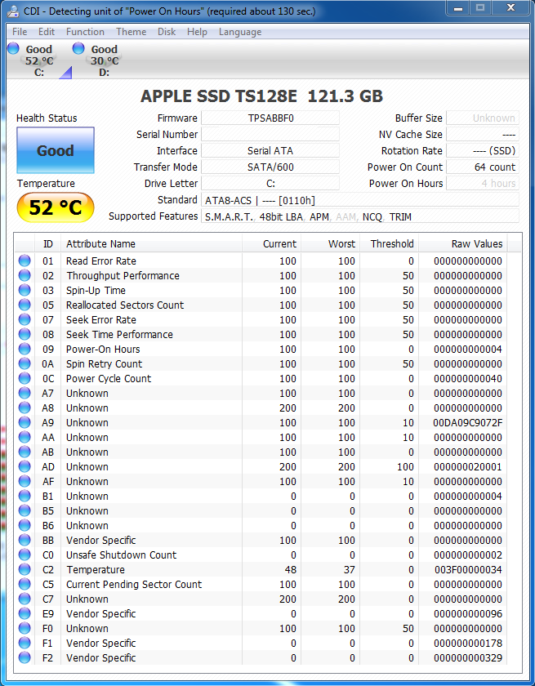Click the yellow 52 °C temperature indicator
The image size is (535, 686).
[56, 208]
